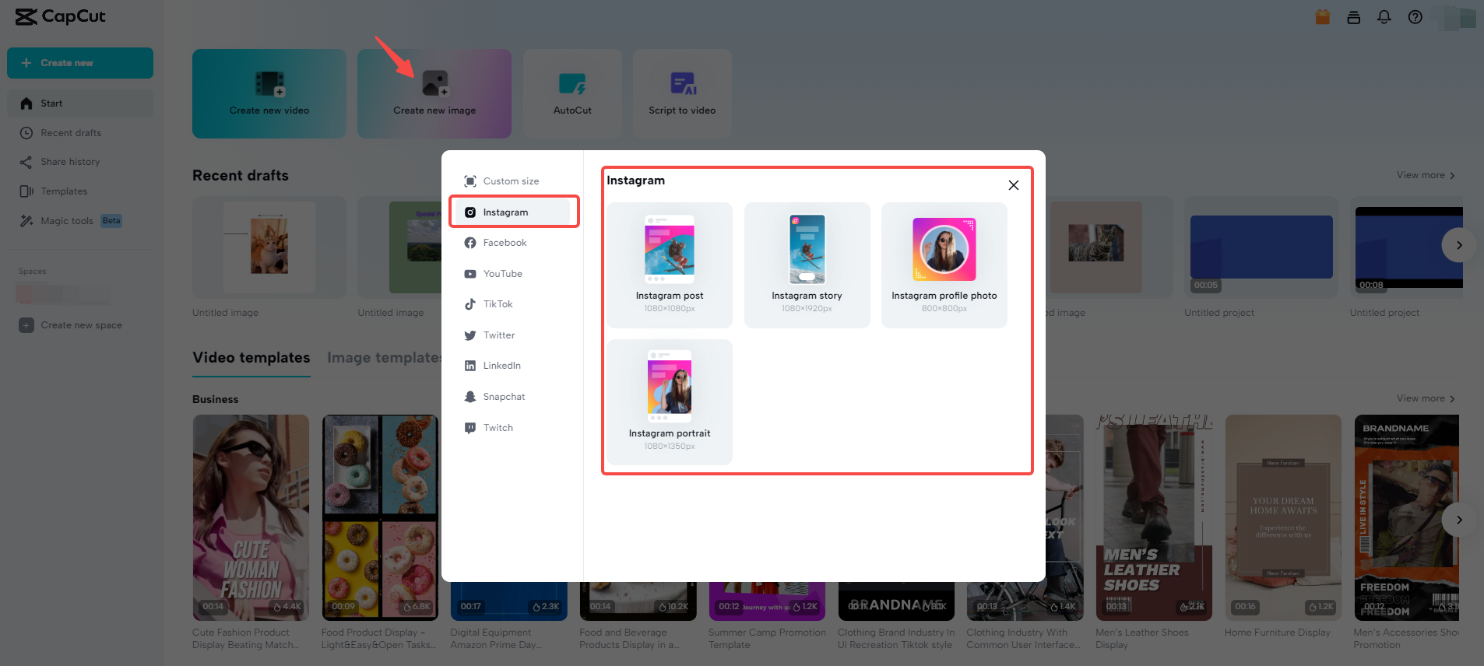
Task: Click the "Food and Beverage Products Display" title
Action: pos(629,639)
